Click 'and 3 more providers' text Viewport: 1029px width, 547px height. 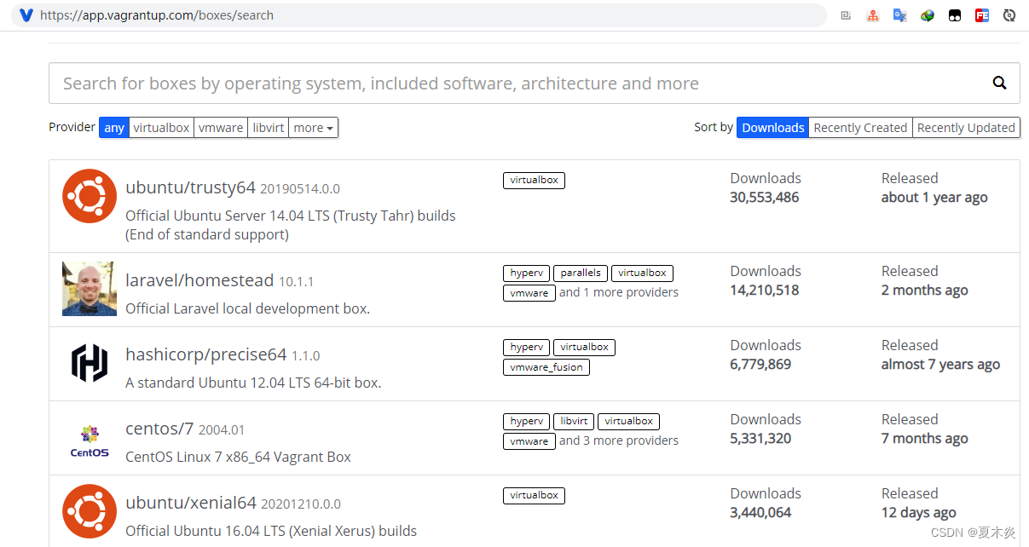619,440
